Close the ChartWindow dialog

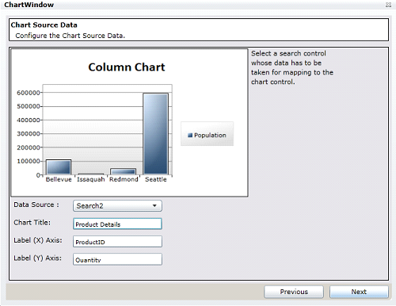(x=388, y=5)
